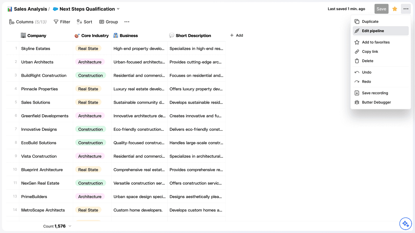415x233 pixels.
Task: Open the Group option
Action: tap(108, 22)
